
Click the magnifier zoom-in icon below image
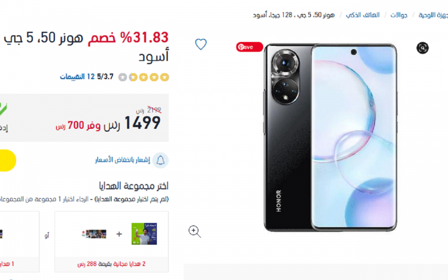pyautogui.click(x=194, y=231)
